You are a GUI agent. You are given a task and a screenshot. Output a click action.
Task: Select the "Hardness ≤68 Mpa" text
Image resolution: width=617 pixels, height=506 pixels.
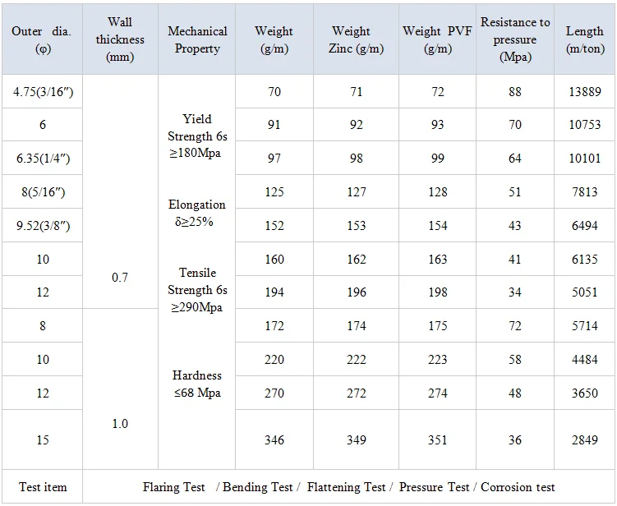(x=197, y=384)
